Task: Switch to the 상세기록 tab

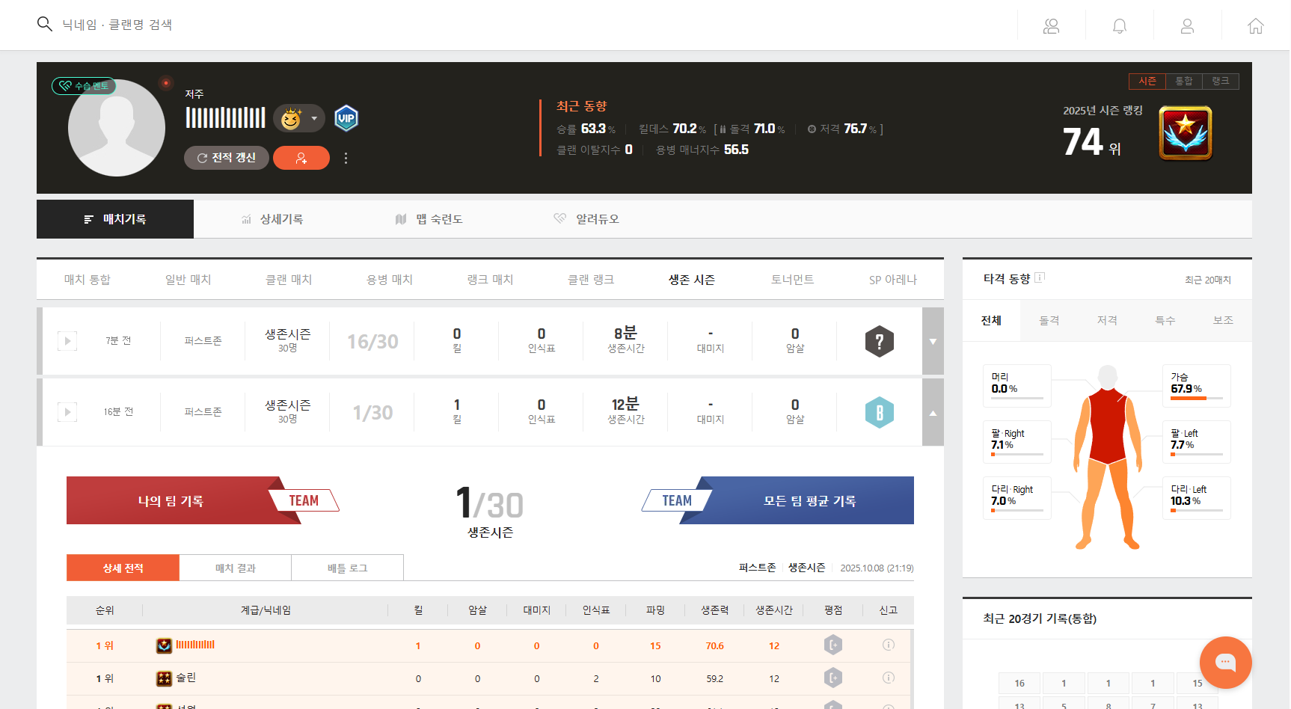Action: coord(273,219)
